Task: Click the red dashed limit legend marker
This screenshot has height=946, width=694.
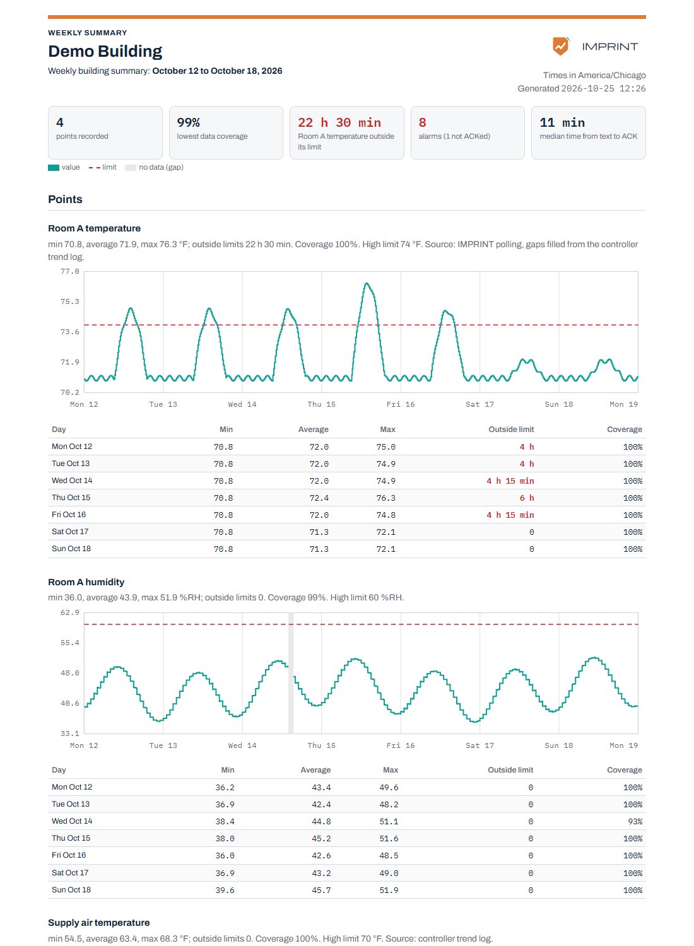Action: [94, 168]
